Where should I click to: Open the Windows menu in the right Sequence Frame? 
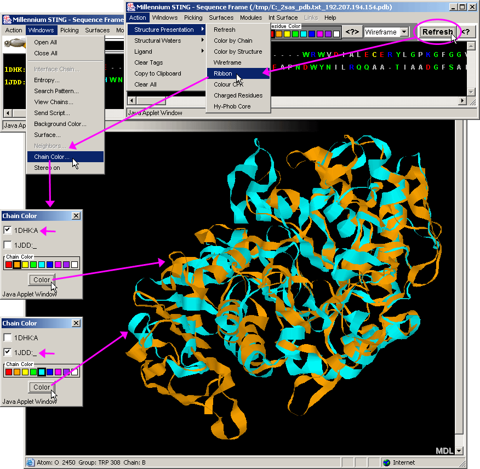click(165, 18)
